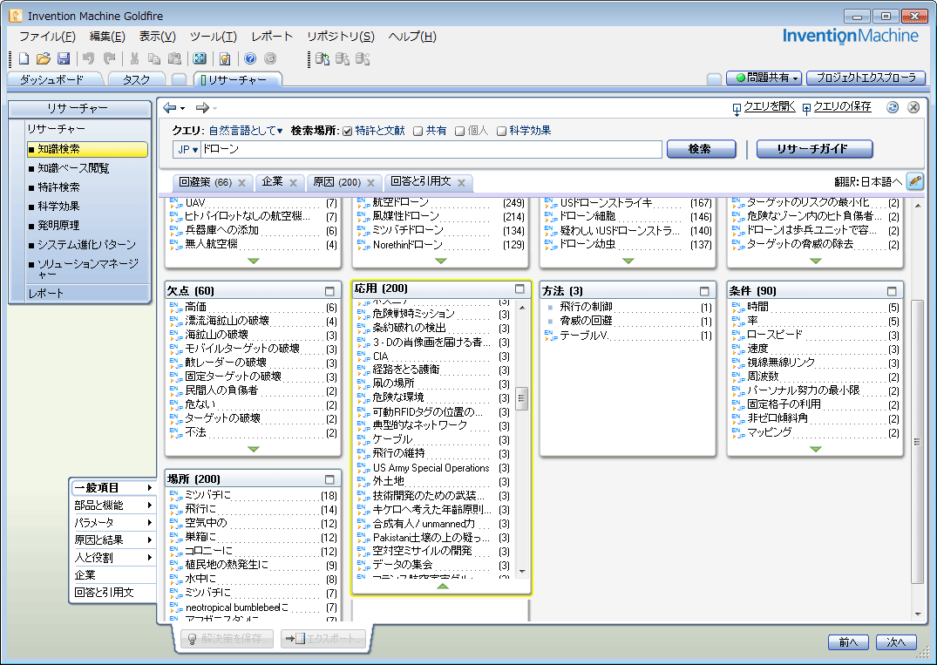Image resolution: width=937 pixels, height=665 pixels.
Task: Close the 原因 (200) tab
Action: (371, 183)
